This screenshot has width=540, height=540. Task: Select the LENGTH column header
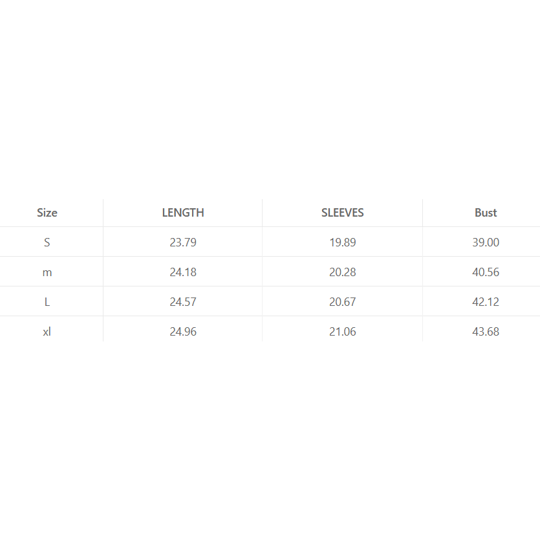coord(183,213)
